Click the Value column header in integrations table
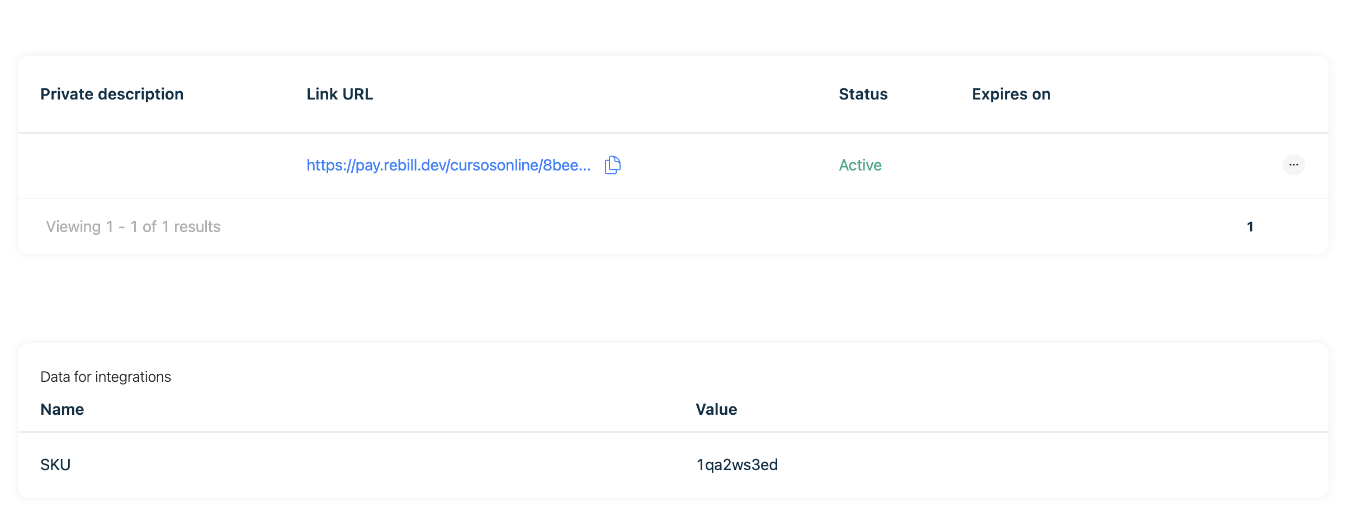The width and height of the screenshot is (1352, 521). 716,409
